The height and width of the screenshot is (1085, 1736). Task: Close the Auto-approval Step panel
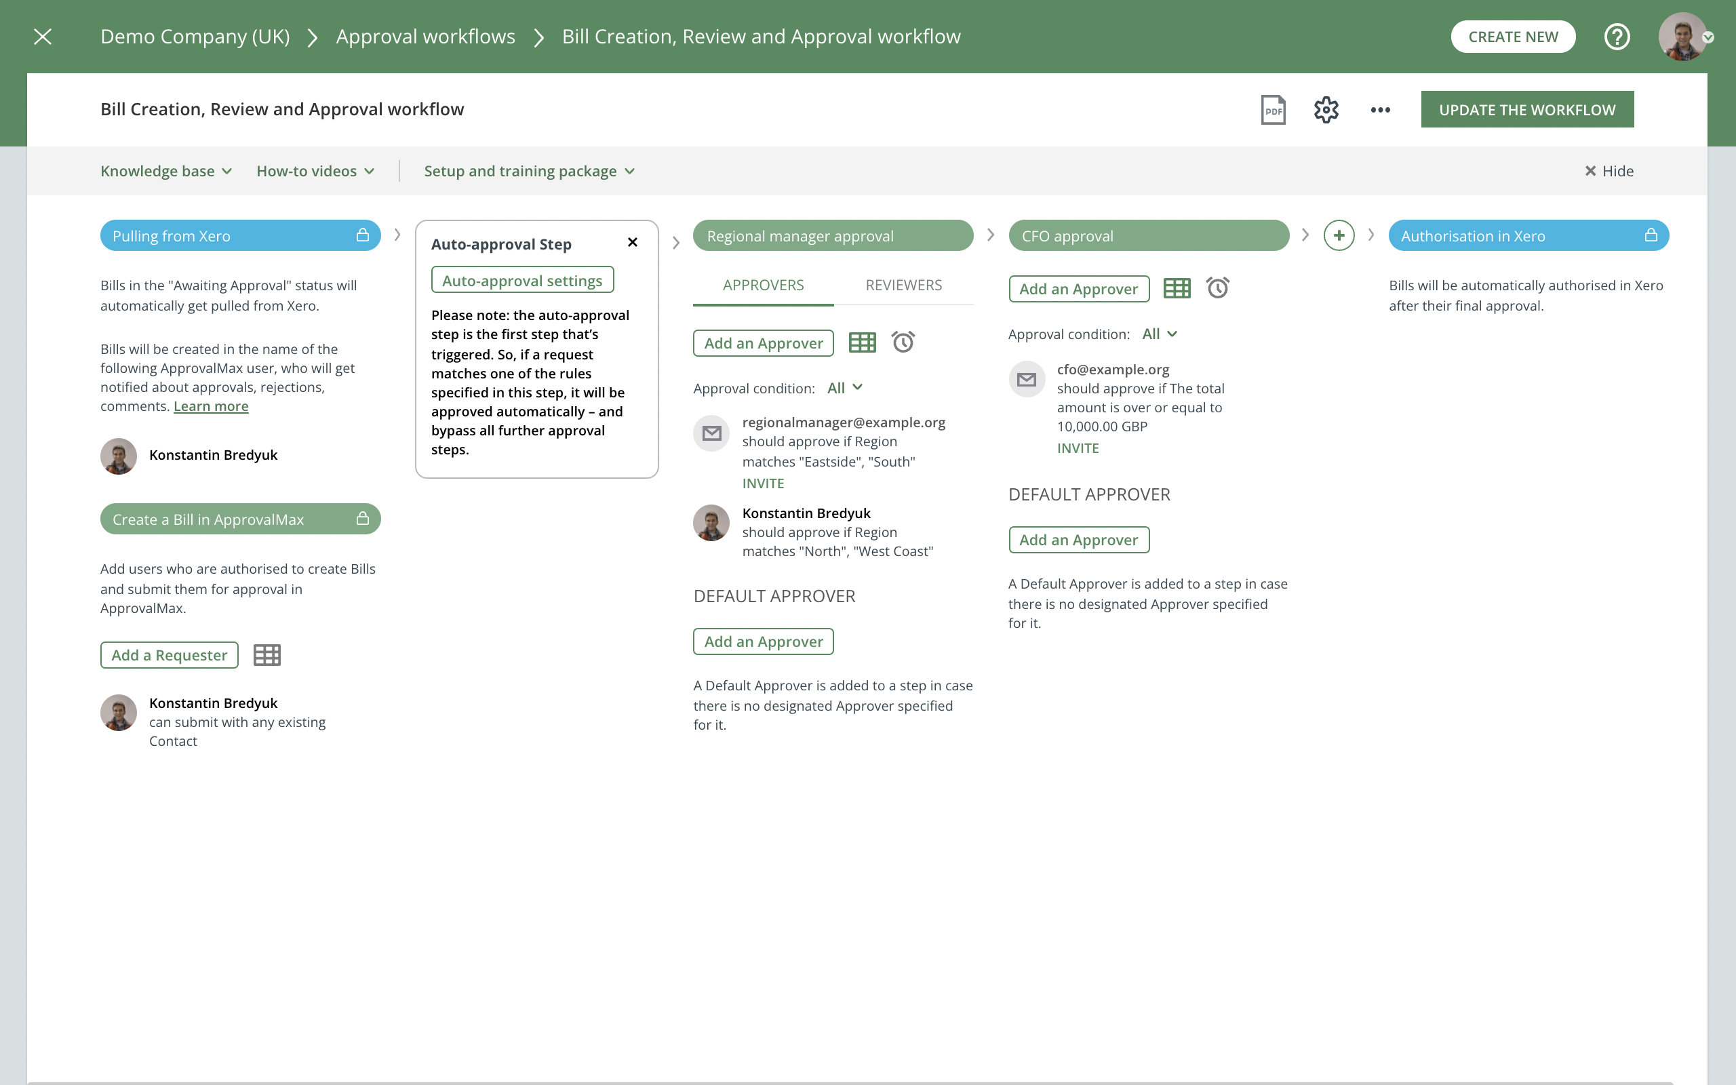(633, 242)
